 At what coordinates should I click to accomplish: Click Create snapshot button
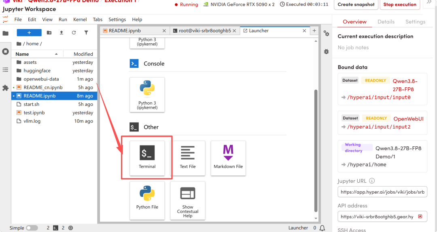(356, 4)
